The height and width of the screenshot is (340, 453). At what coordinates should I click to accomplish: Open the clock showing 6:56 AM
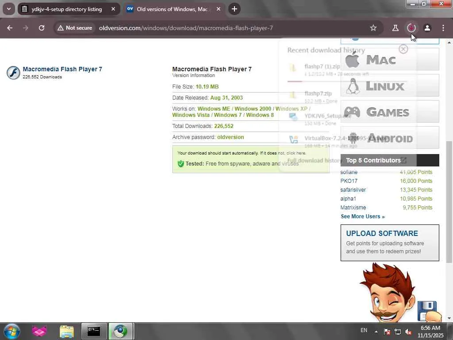click(430, 332)
